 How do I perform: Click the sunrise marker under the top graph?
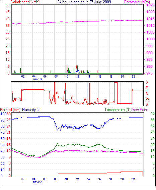[37, 79]
